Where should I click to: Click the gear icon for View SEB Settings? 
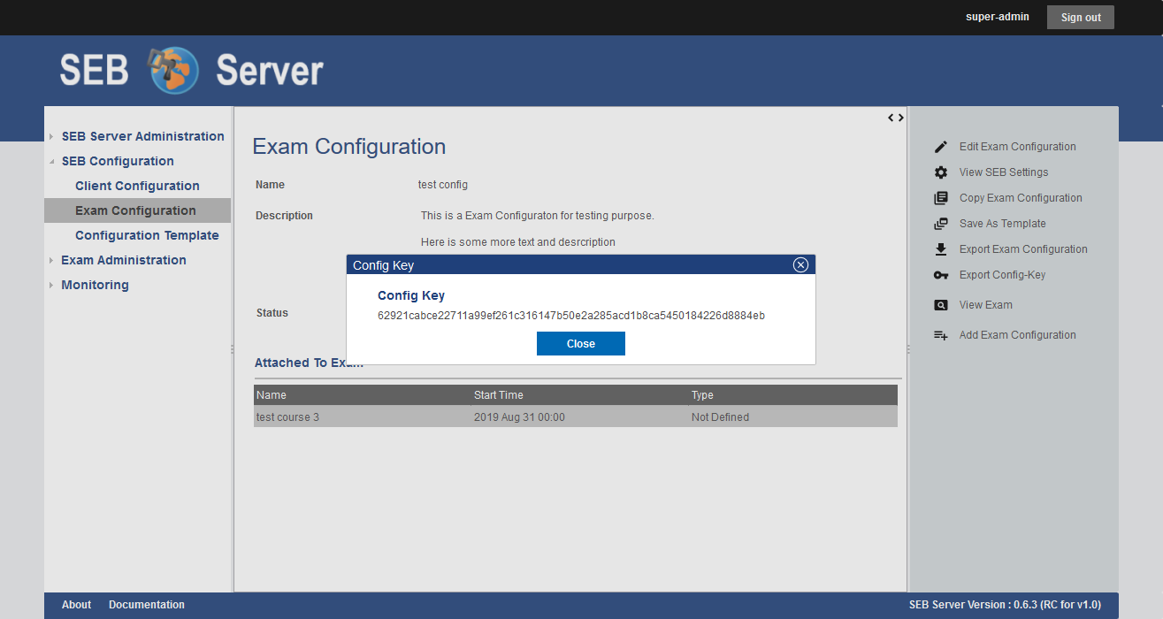coord(941,172)
